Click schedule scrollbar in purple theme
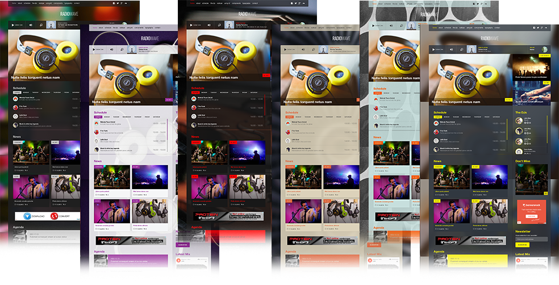The width and height of the screenshot is (559, 285). coord(167,129)
